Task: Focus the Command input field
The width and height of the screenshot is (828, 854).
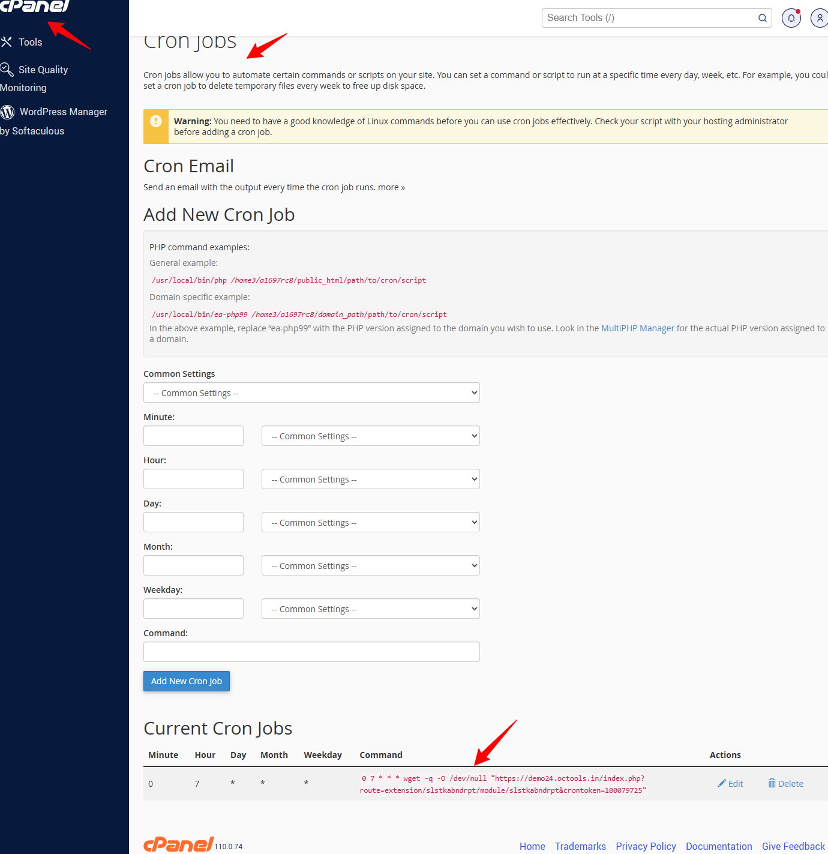Action: click(x=311, y=652)
